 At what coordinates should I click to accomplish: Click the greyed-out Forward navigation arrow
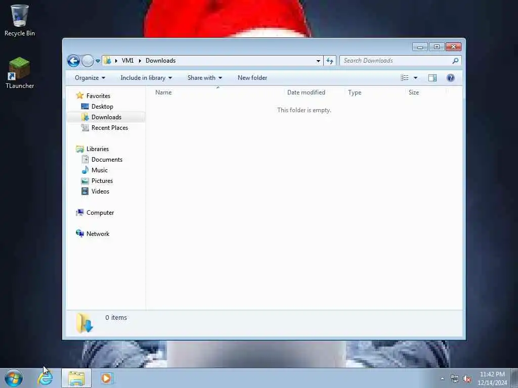88,61
